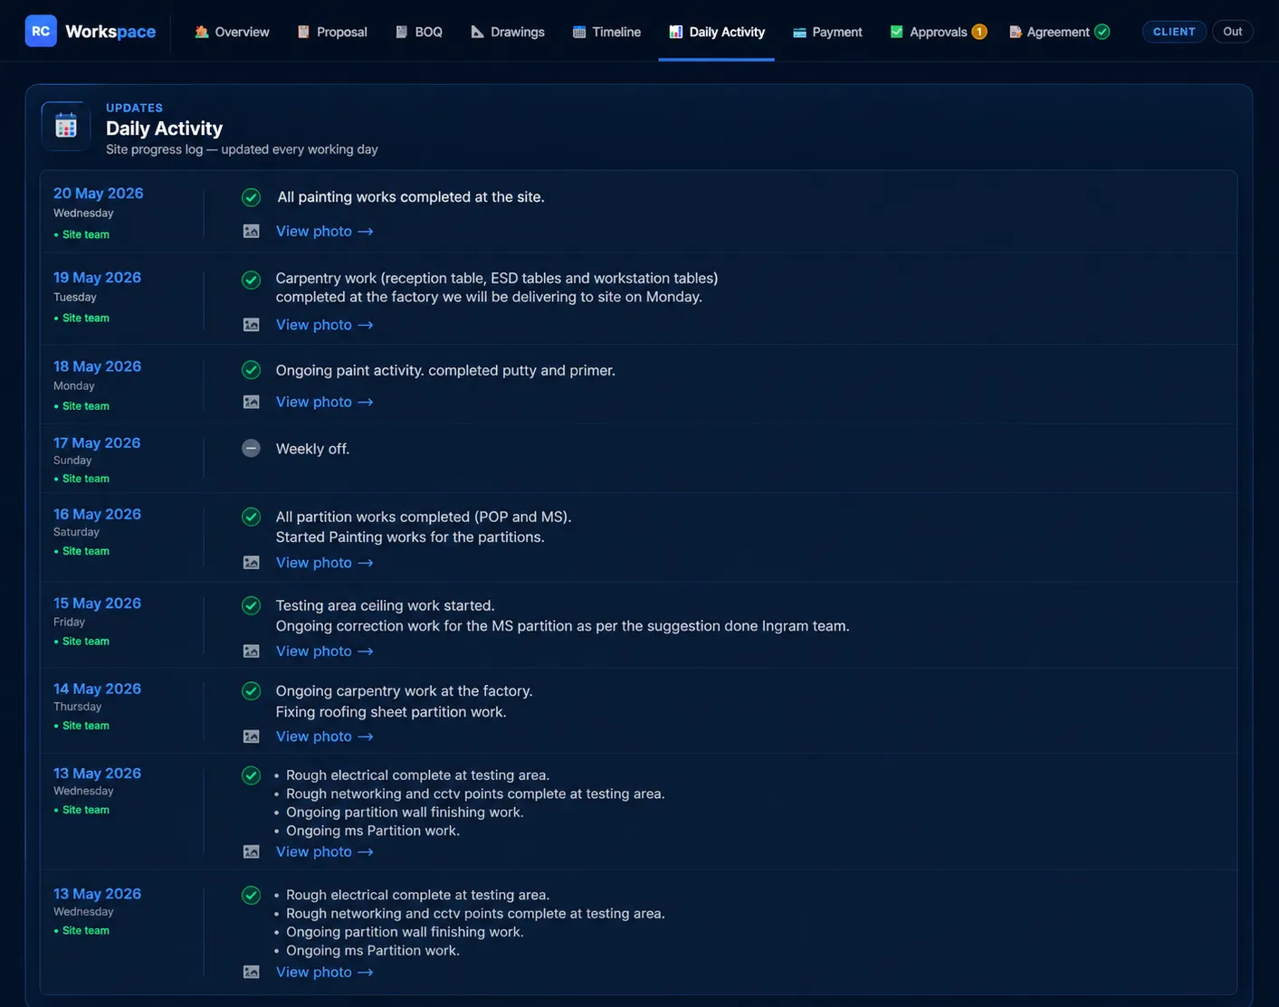Click the 19 May 2026 date
The width and height of the screenshot is (1279, 1007).
(97, 278)
